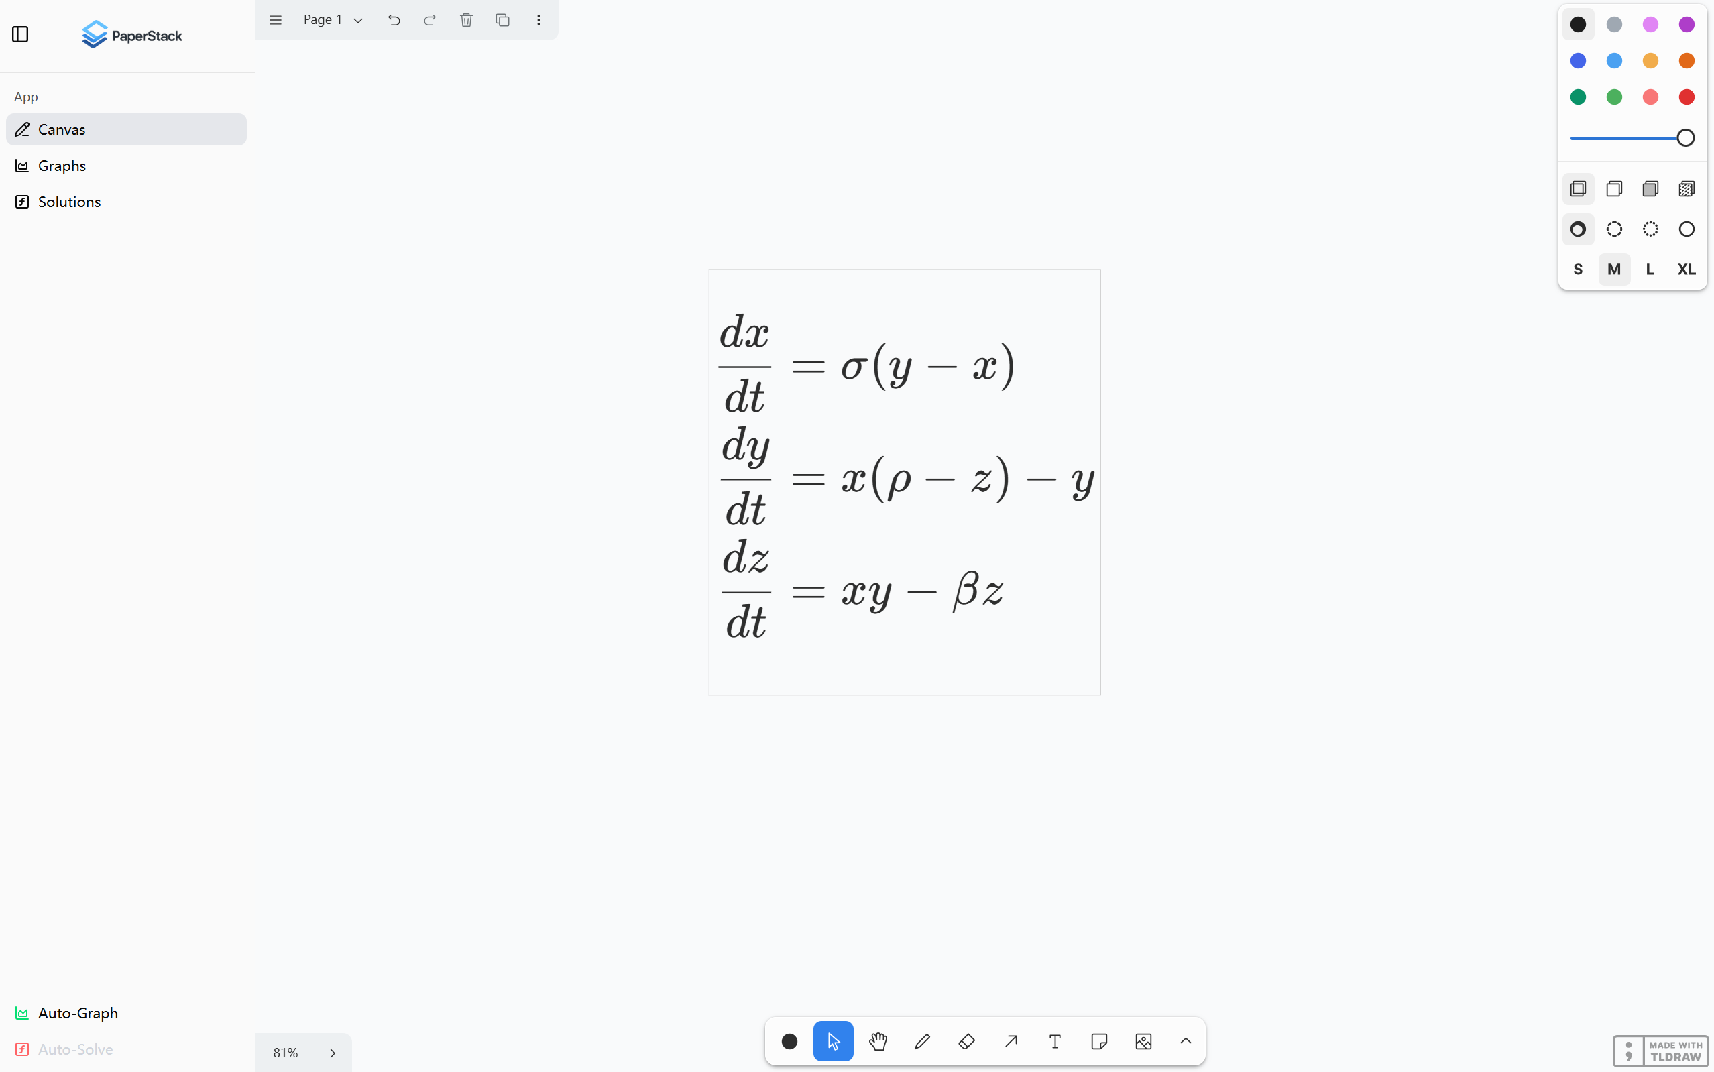Choose the dashed line style
1714x1072 pixels.
tap(1614, 229)
